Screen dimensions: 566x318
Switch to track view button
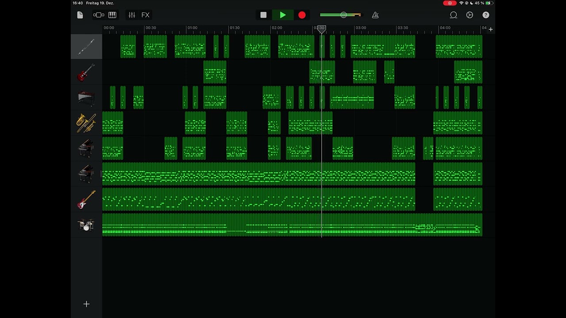[x=98, y=15]
